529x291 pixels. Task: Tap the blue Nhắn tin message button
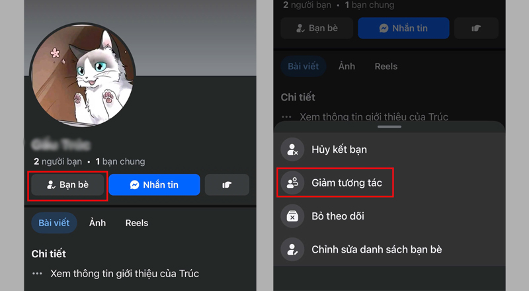click(154, 185)
